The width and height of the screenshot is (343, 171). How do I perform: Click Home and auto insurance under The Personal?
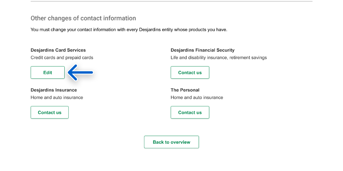[x=197, y=98]
